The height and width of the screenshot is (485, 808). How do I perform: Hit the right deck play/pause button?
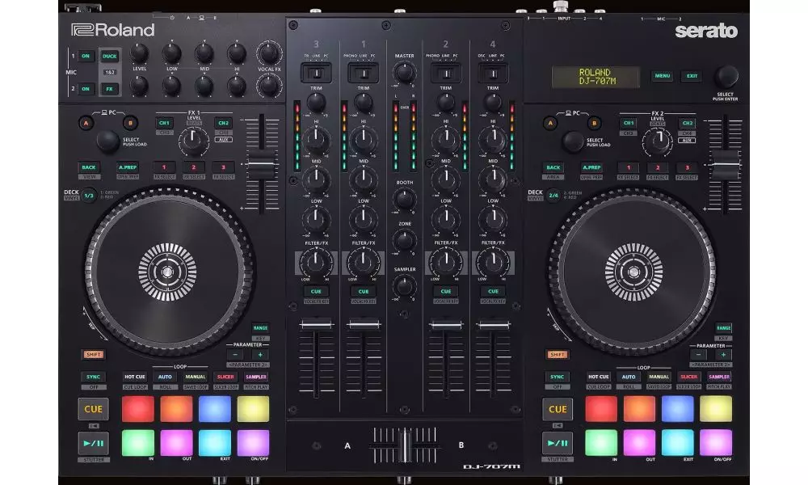coord(557,443)
